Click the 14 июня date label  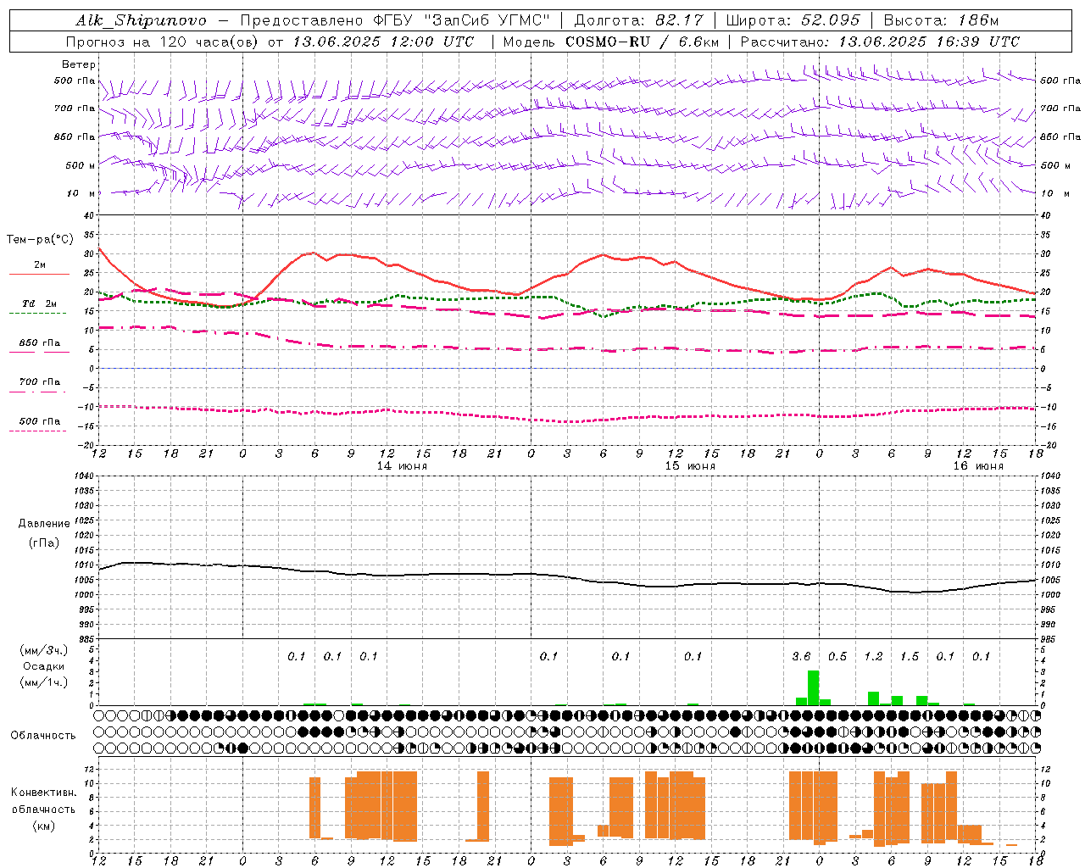tap(403, 466)
